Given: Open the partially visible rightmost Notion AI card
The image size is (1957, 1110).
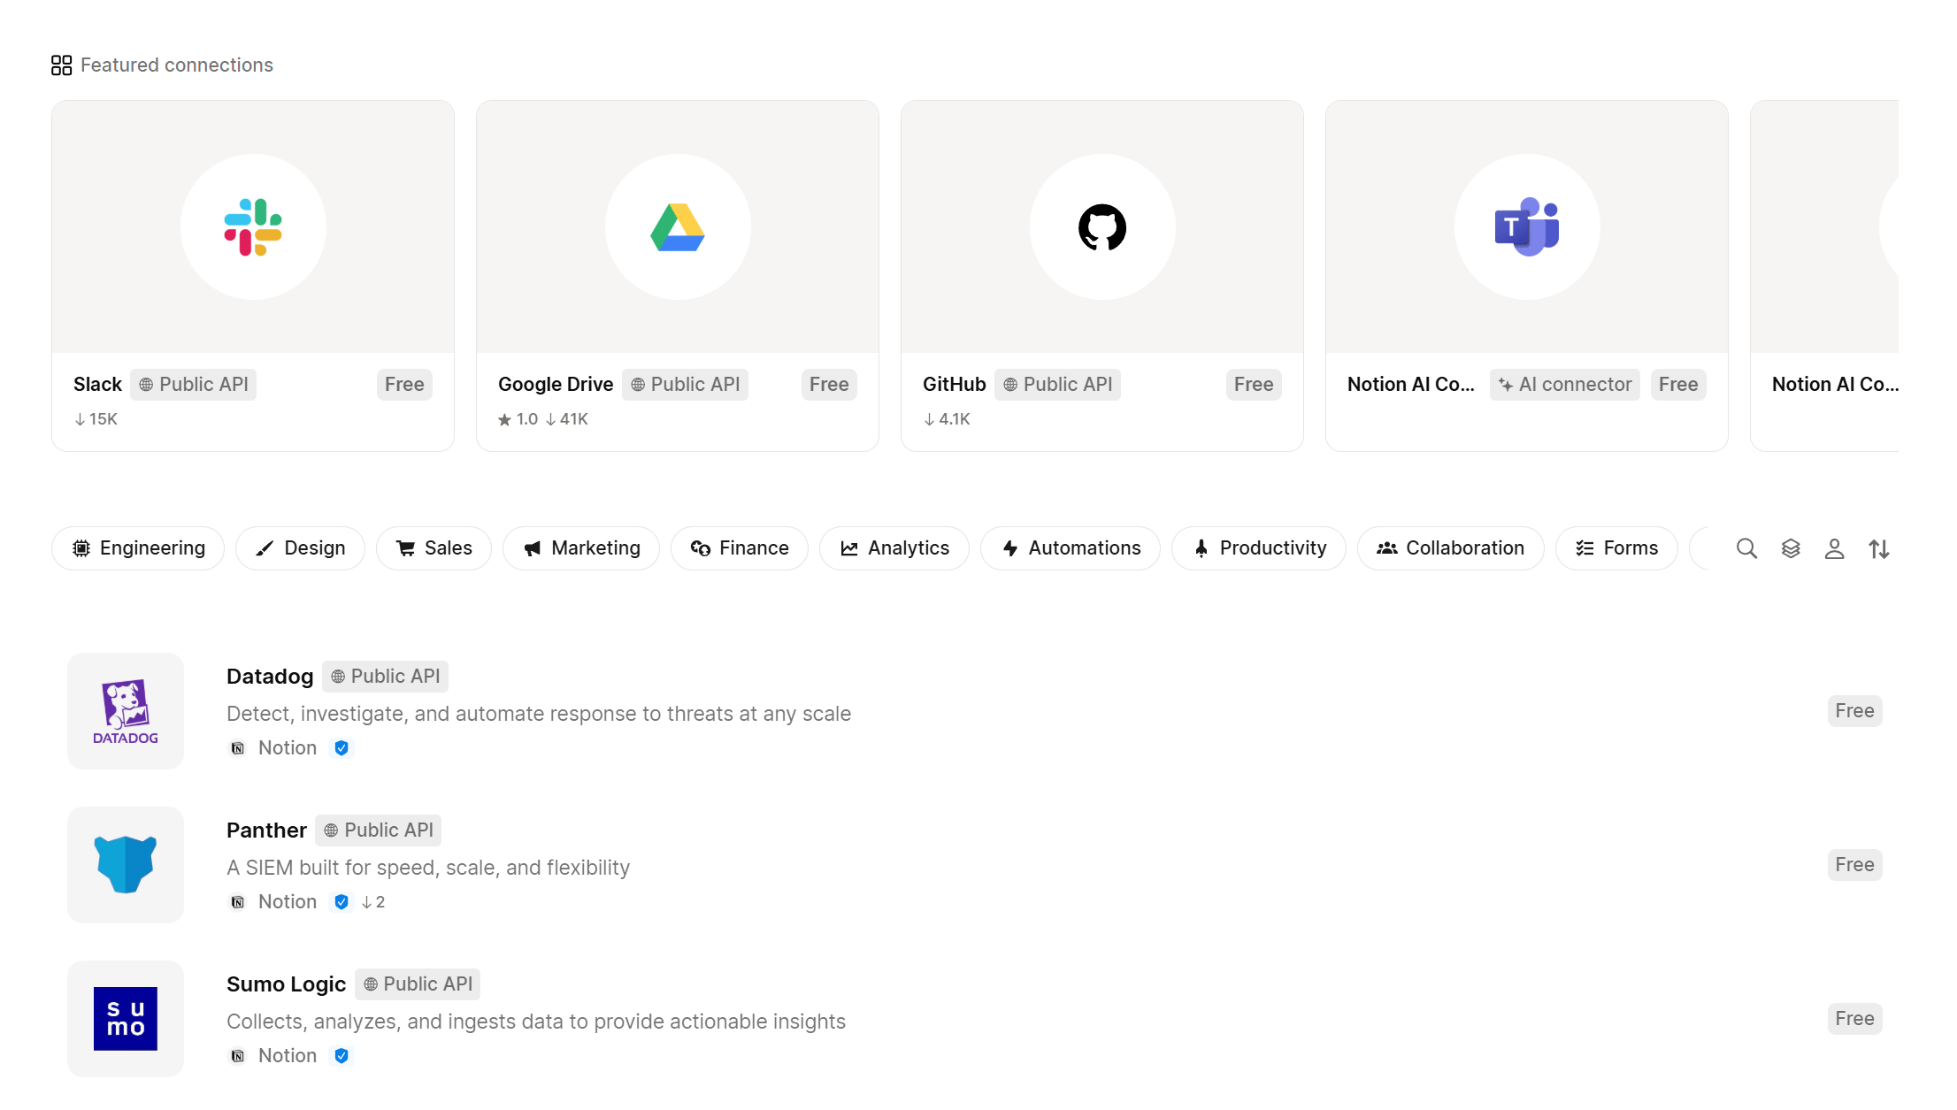Looking at the screenshot, I should point(1824,276).
